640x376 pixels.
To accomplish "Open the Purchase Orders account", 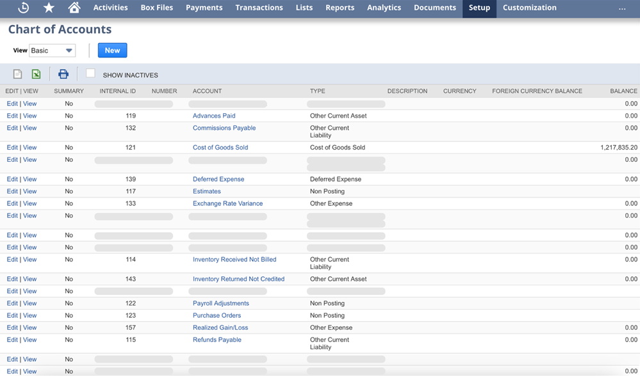I will coord(217,316).
